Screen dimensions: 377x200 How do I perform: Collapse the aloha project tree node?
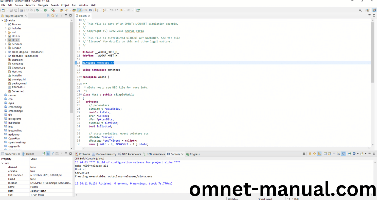coord(2,20)
